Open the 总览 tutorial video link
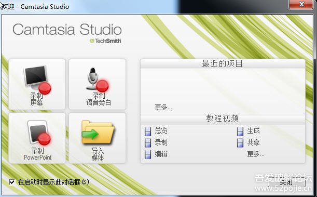 pyautogui.click(x=161, y=131)
